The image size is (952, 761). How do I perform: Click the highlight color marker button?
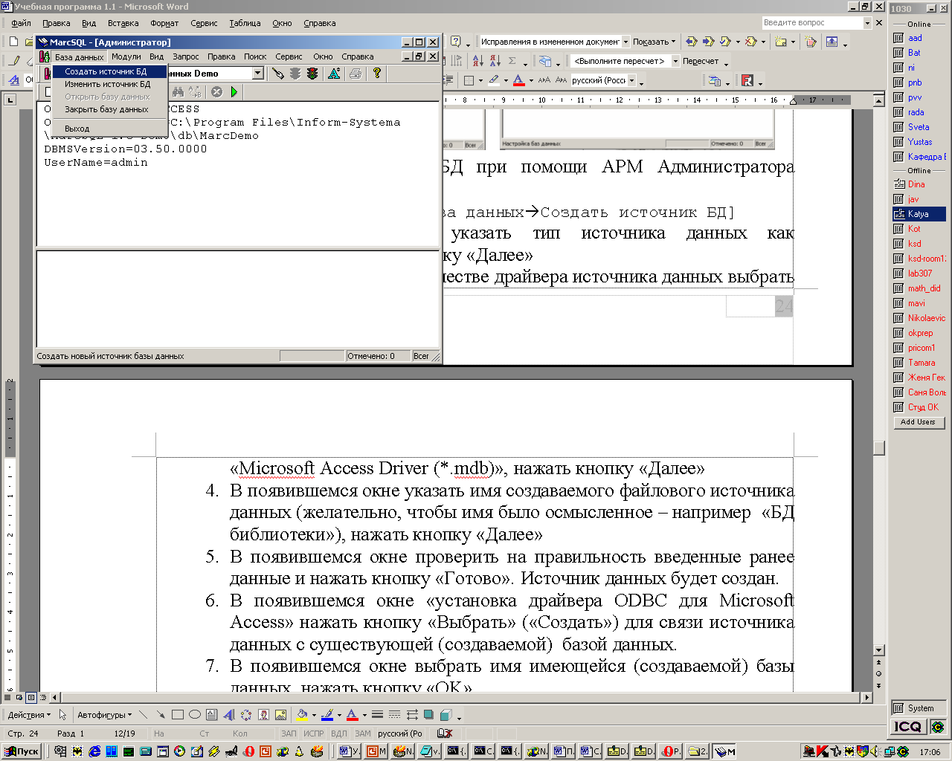coord(494,80)
